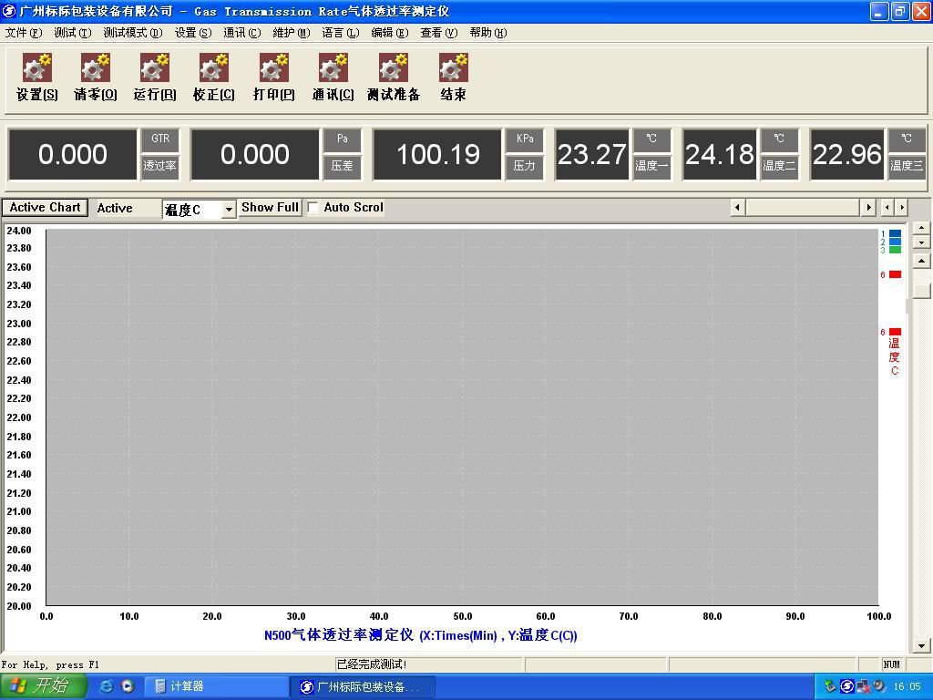
Task: Open the 查看(V) menu
Action: pos(439,33)
